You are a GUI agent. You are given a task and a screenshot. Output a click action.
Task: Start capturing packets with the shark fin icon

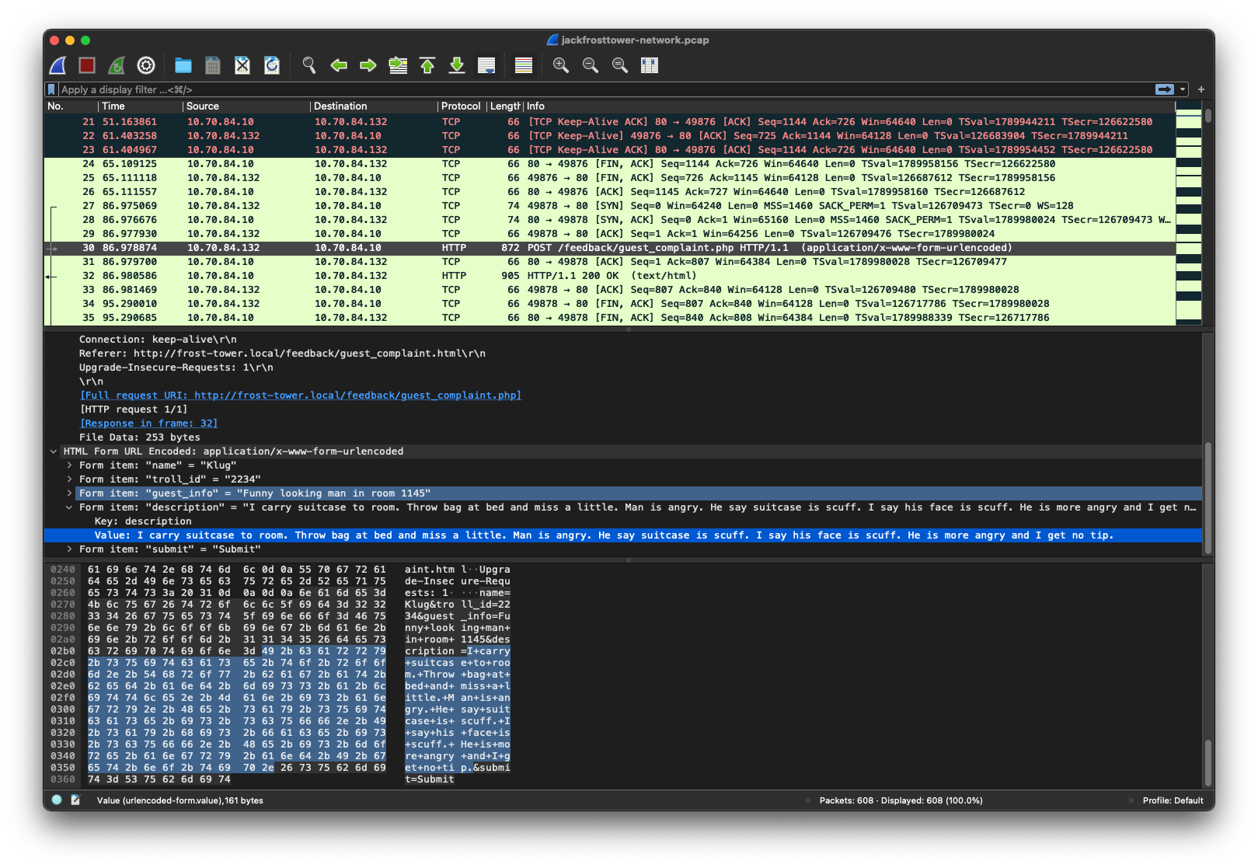pos(58,65)
